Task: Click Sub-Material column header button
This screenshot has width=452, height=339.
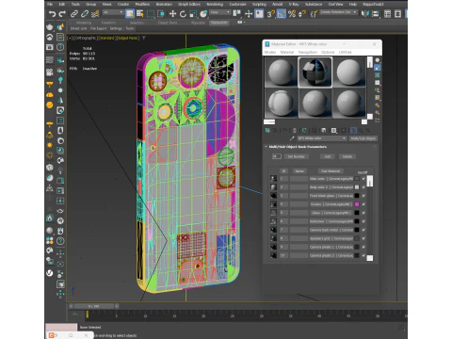Action: (x=331, y=171)
